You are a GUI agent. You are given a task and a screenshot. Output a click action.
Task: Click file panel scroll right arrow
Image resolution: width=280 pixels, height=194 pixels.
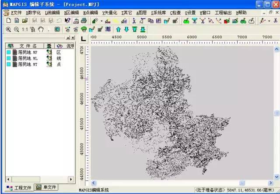tap(71, 179)
